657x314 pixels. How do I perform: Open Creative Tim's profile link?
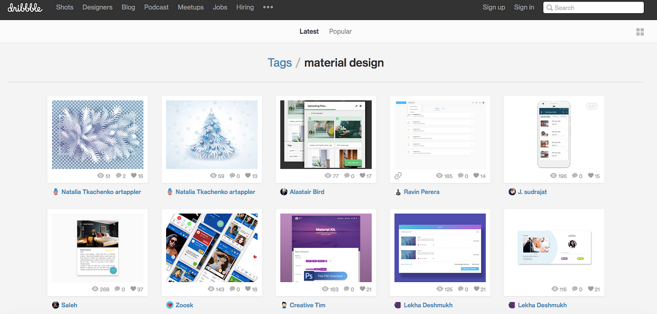click(307, 305)
